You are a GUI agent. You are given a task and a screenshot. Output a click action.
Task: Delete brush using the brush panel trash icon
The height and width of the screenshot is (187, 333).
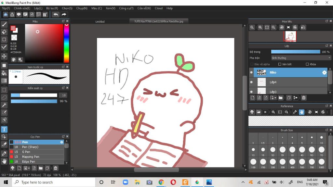55,168
